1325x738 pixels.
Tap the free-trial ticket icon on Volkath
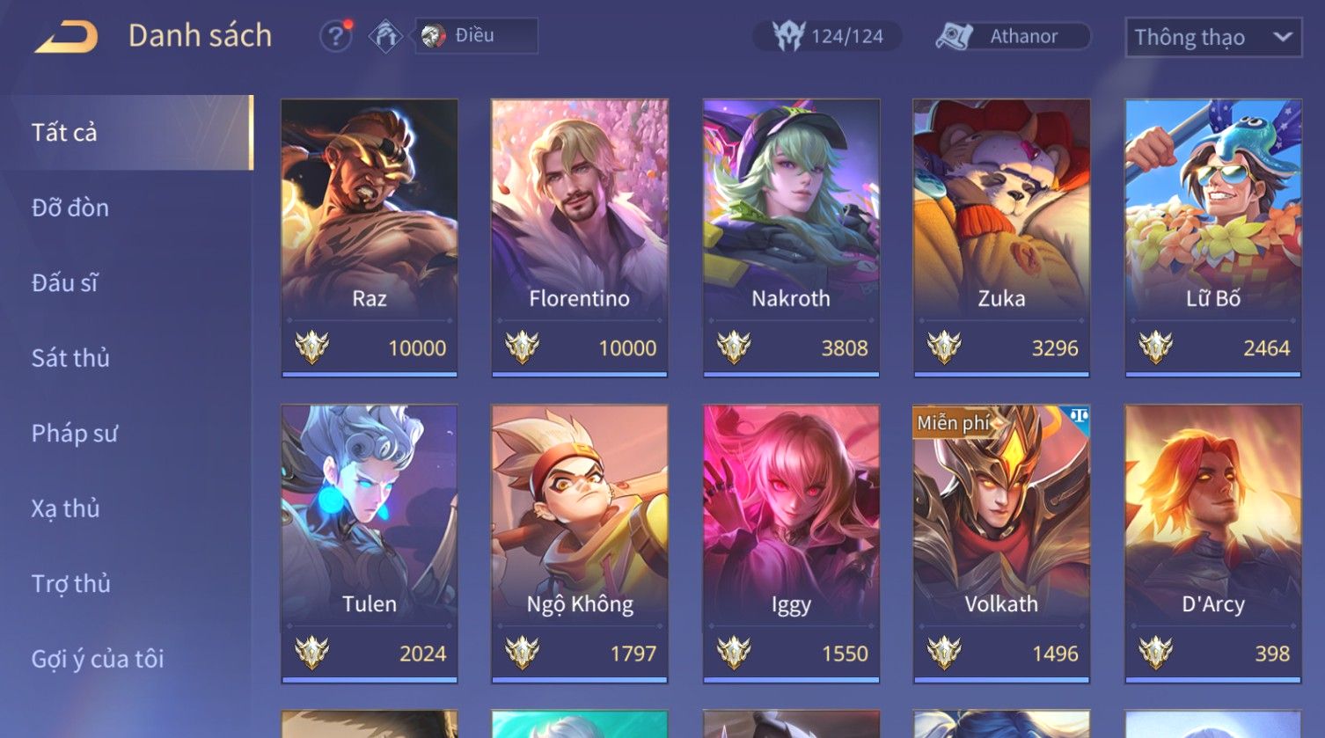click(1079, 415)
